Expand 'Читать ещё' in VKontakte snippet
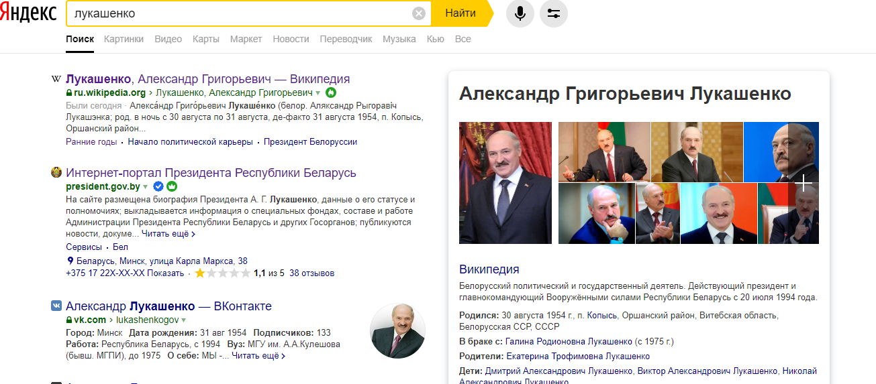The height and width of the screenshot is (384, 876). click(258, 355)
